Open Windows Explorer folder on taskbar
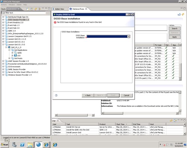This screenshot has width=187, height=148. click(x=30, y=145)
